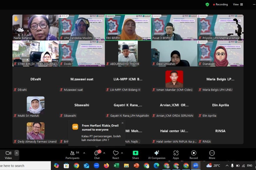The height and width of the screenshot is (170, 256).
Task: Click muted mic icon beside Sibawaihi
Action: click(x=61, y=116)
